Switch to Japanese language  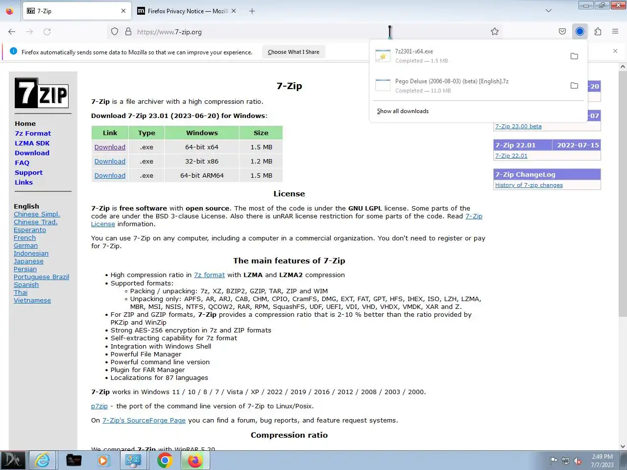28,261
